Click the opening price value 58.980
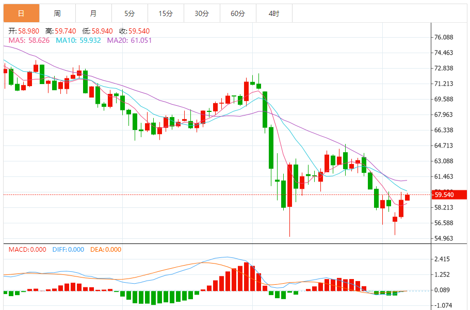 28,31
